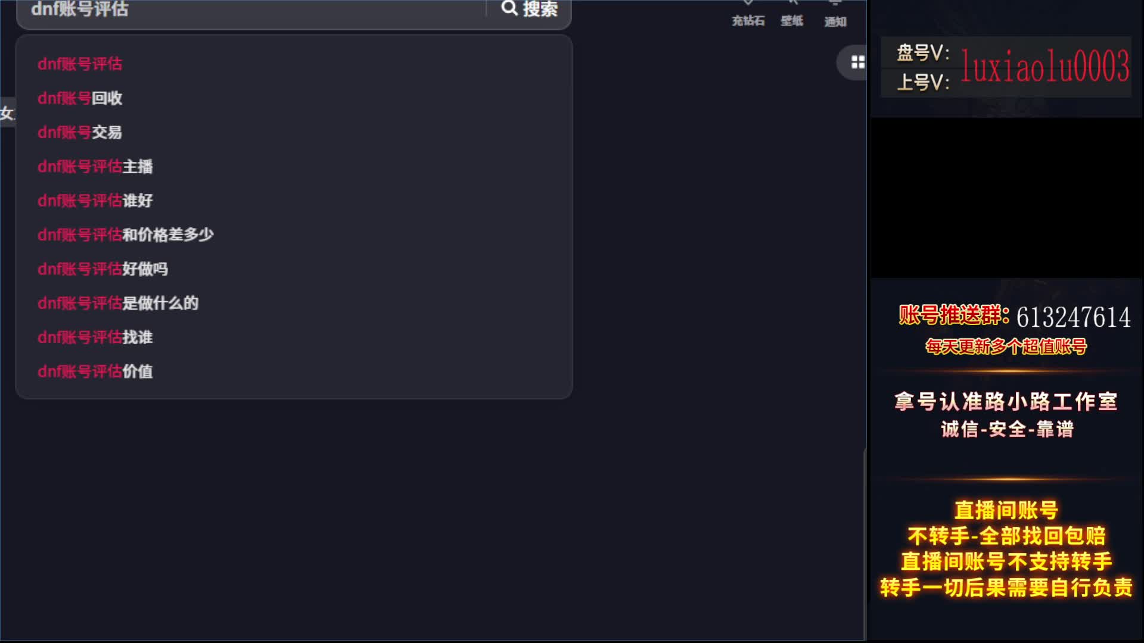Image resolution: width=1144 pixels, height=643 pixels.
Task: Click the 账号推送群 613247614 number
Action: tap(1072, 317)
